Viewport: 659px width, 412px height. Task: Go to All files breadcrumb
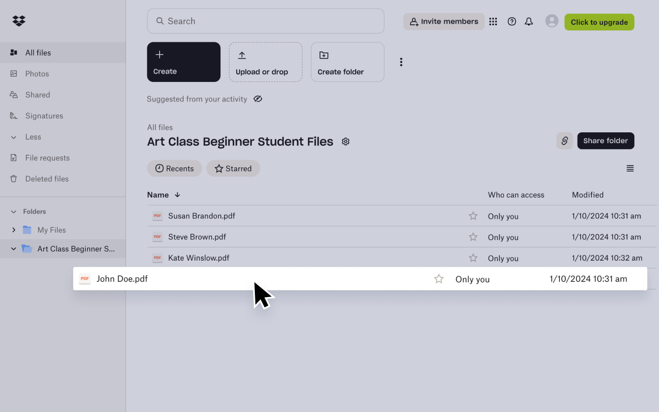(160, 127)
